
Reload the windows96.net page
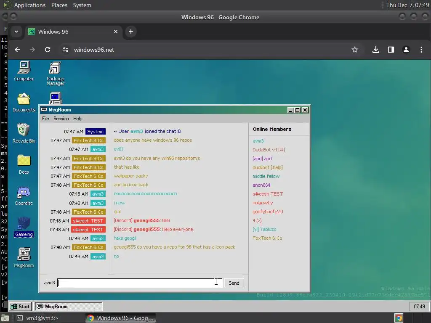(48, 50)
